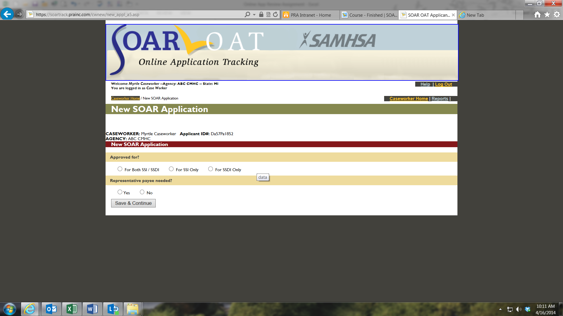Select For SSDI Only radio button
This screenshot has width=563, height=316.
(x=211, y=169)
